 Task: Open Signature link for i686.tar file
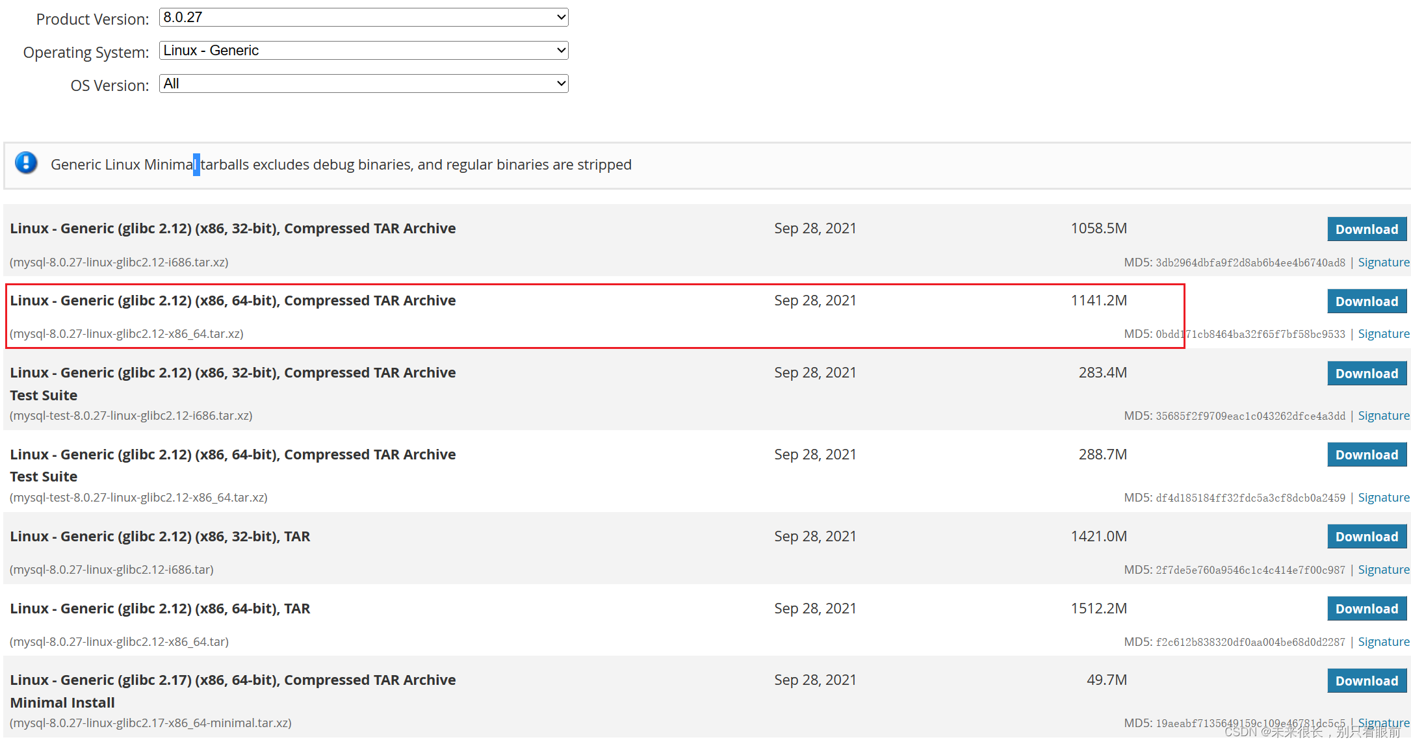1383,570
